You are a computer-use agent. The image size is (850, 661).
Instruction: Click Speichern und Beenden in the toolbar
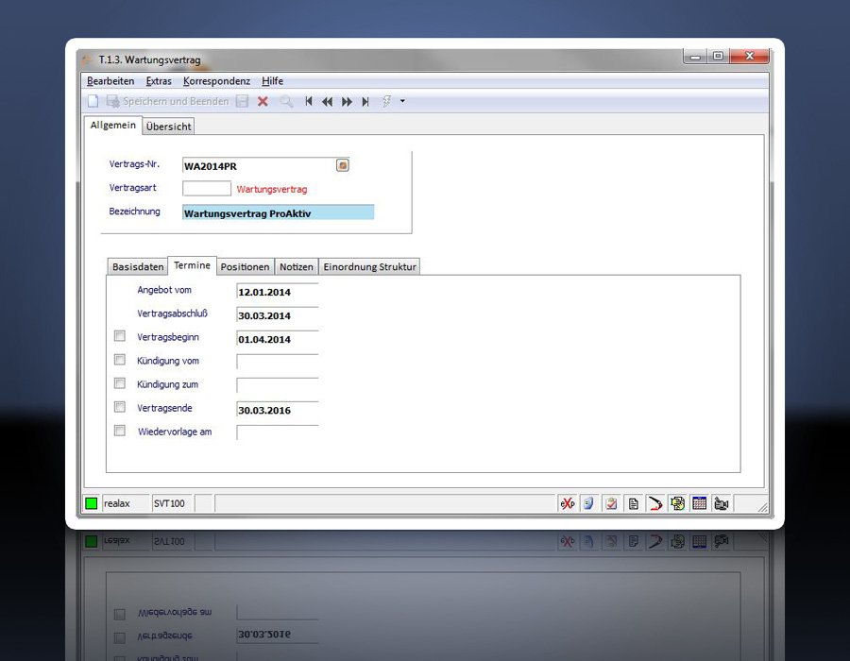pyautogui.click(x=167, y=101)
